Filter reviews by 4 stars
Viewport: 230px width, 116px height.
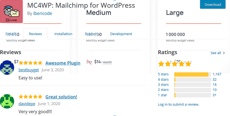point(163,79)
